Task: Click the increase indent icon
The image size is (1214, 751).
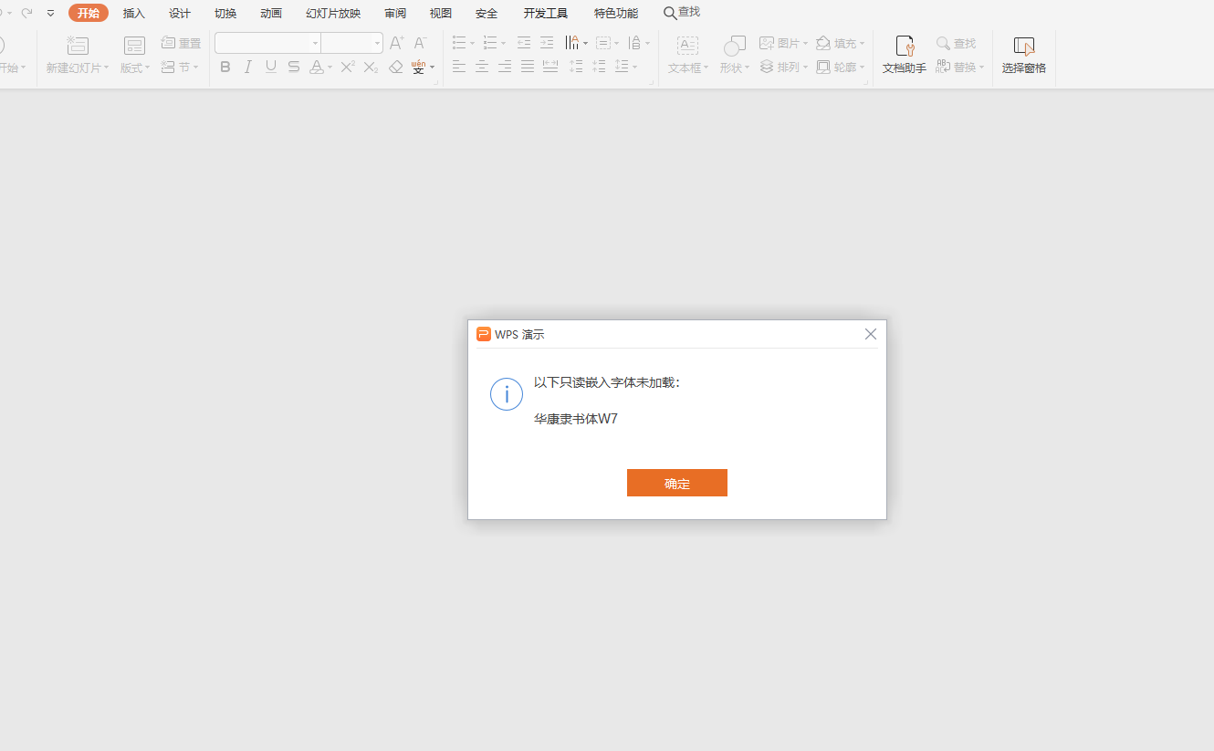Action: click(x=547, y=43)
